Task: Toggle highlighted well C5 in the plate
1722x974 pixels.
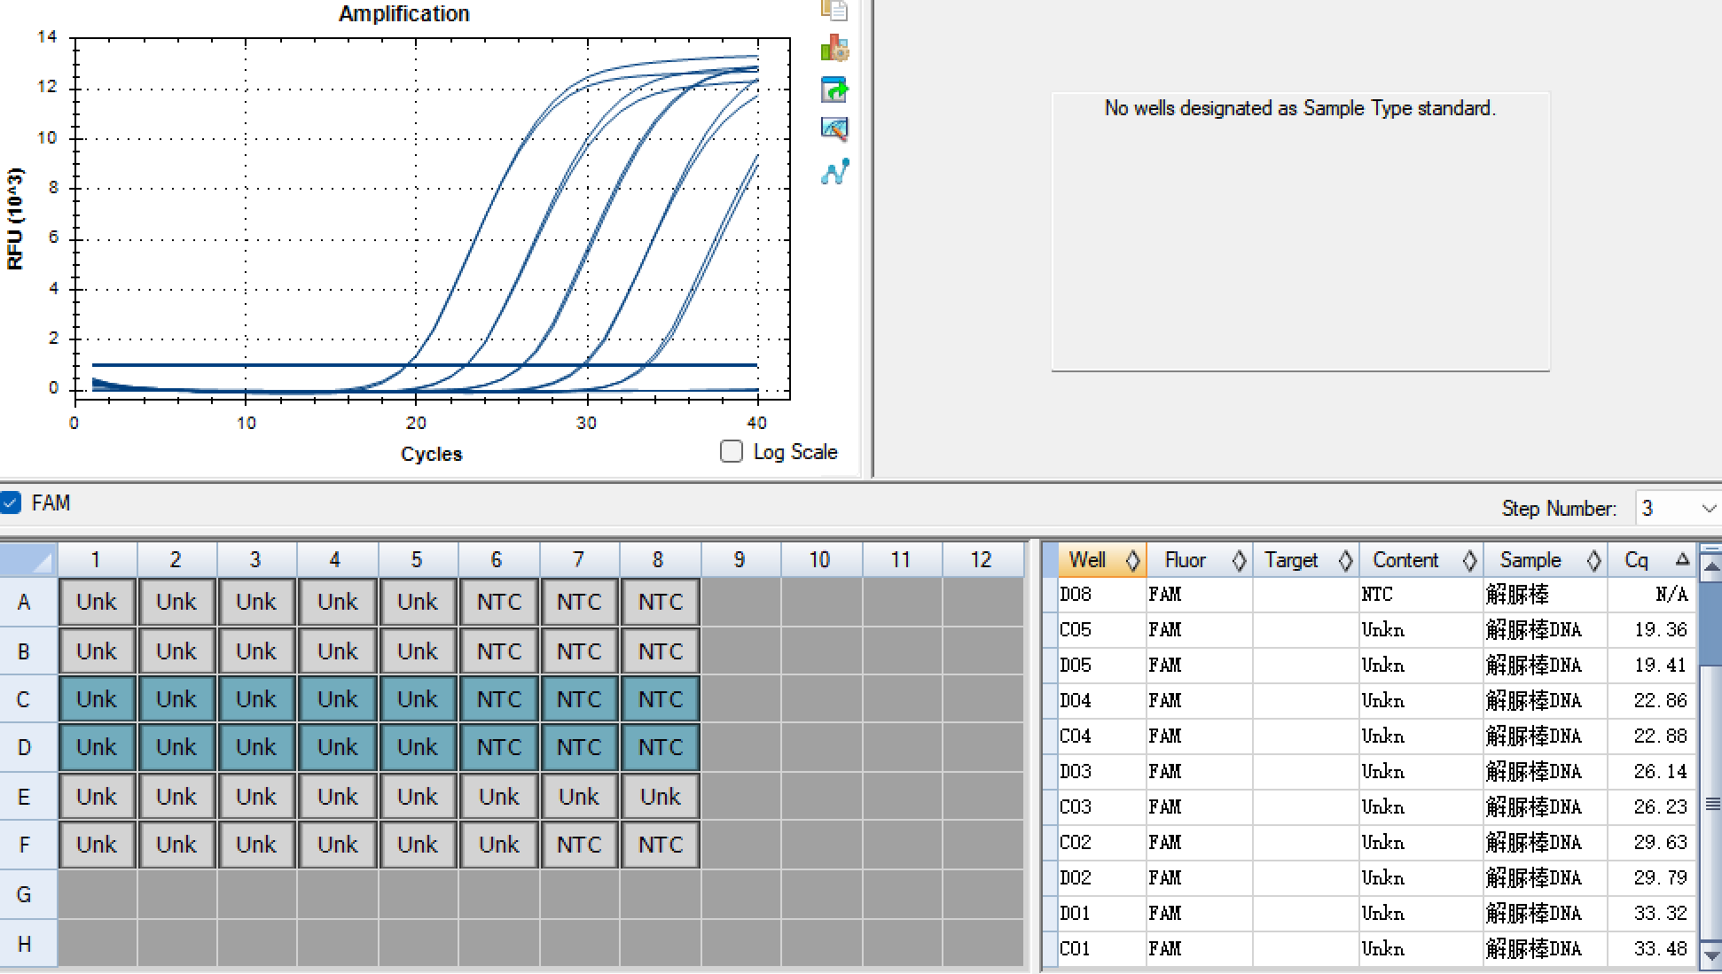Action: pyautogui.click(x=418, y=699)
